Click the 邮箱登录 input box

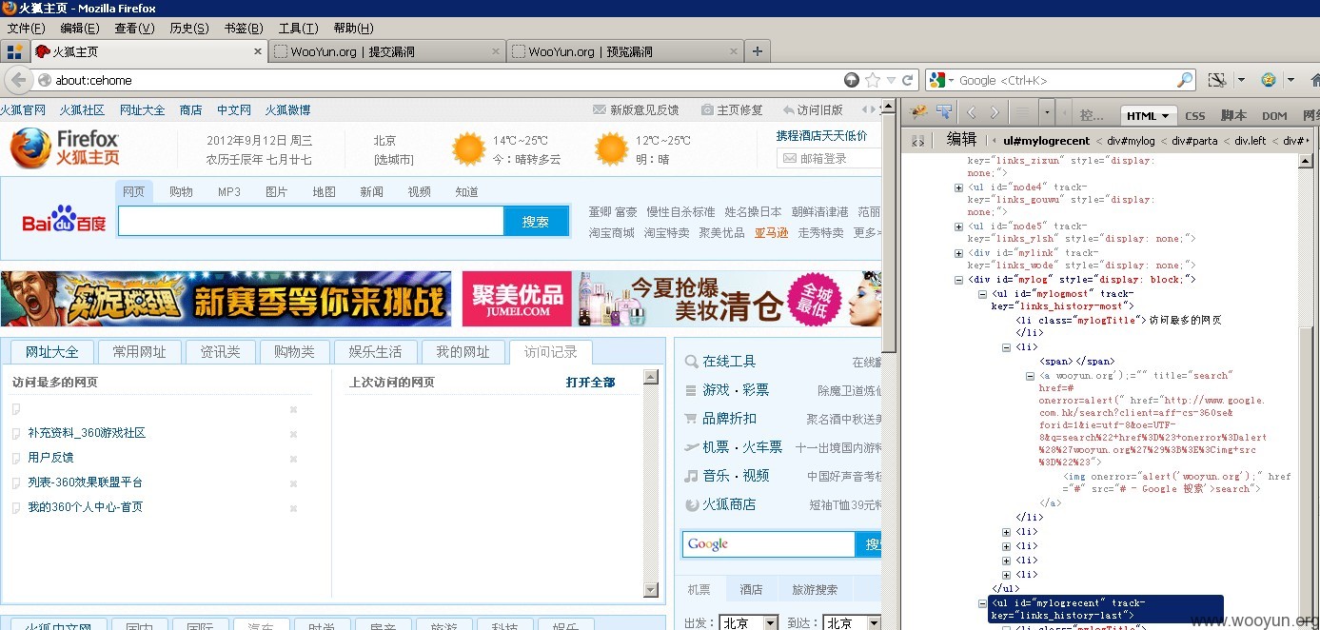[x=830, y=158]
